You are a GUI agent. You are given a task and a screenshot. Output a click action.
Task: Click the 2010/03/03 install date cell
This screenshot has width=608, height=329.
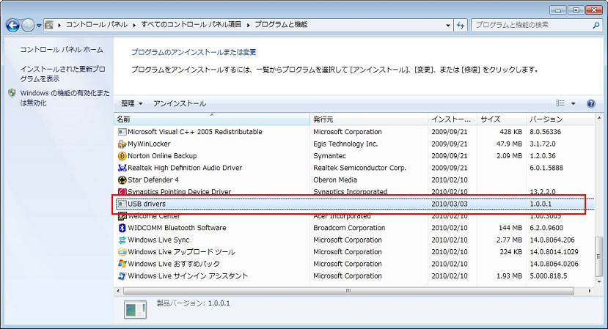(x=450, y=204)
